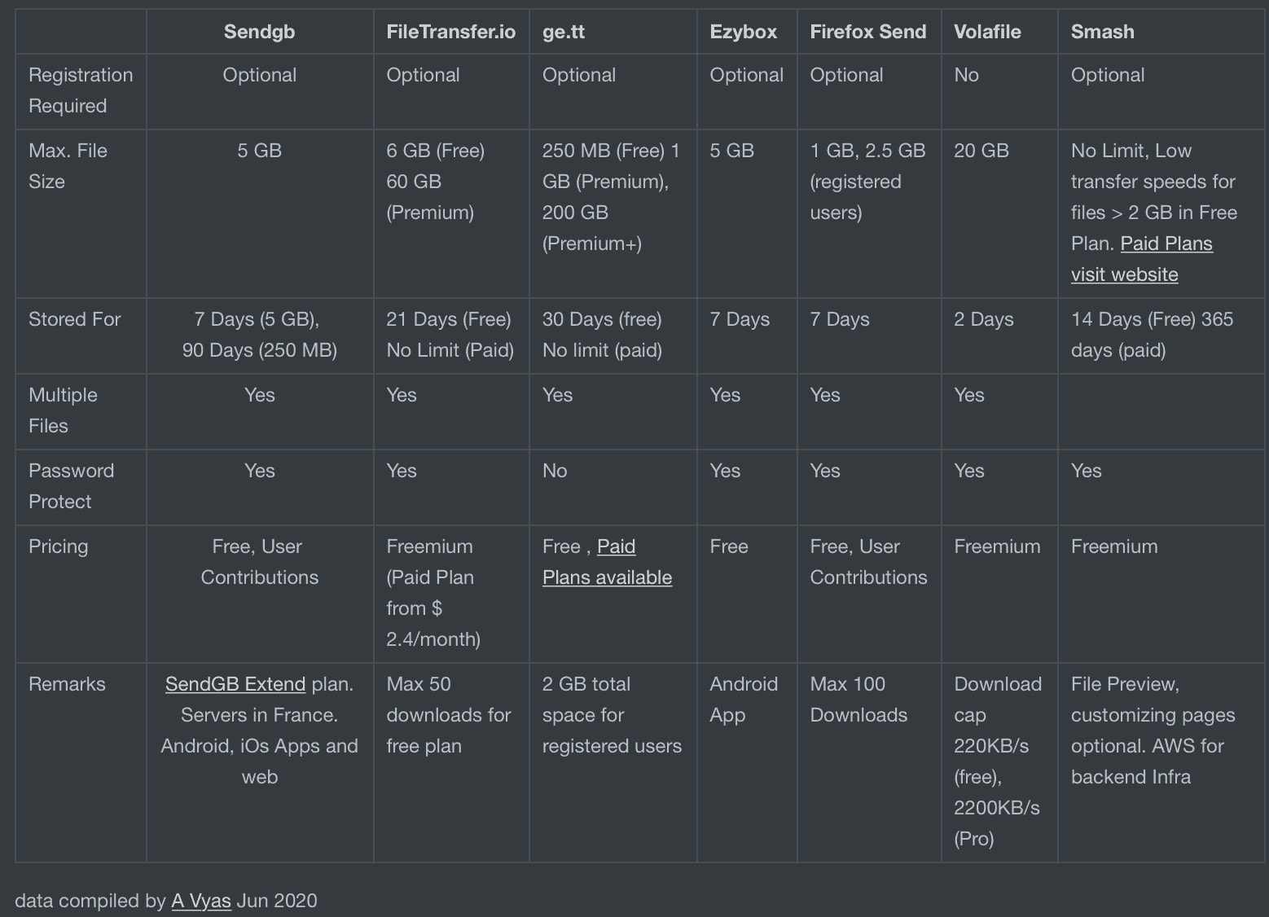
Task: Select the Android App remark for Ezybox
Action: 744,700
